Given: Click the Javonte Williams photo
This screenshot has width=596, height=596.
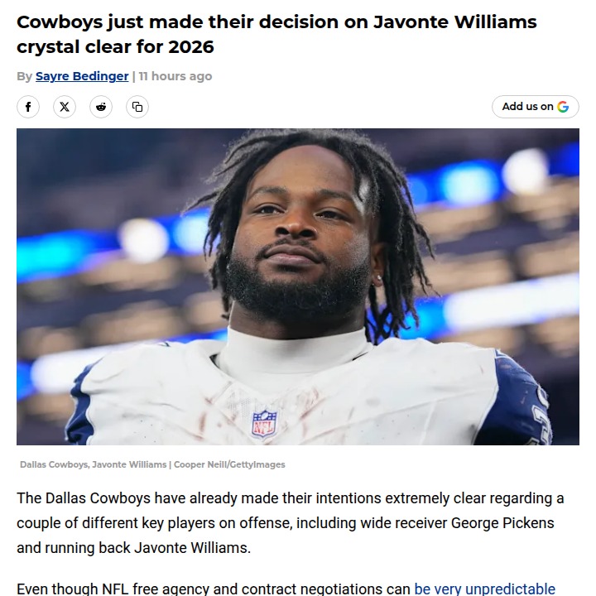Looking at the screenshot, I should point(298,286).
